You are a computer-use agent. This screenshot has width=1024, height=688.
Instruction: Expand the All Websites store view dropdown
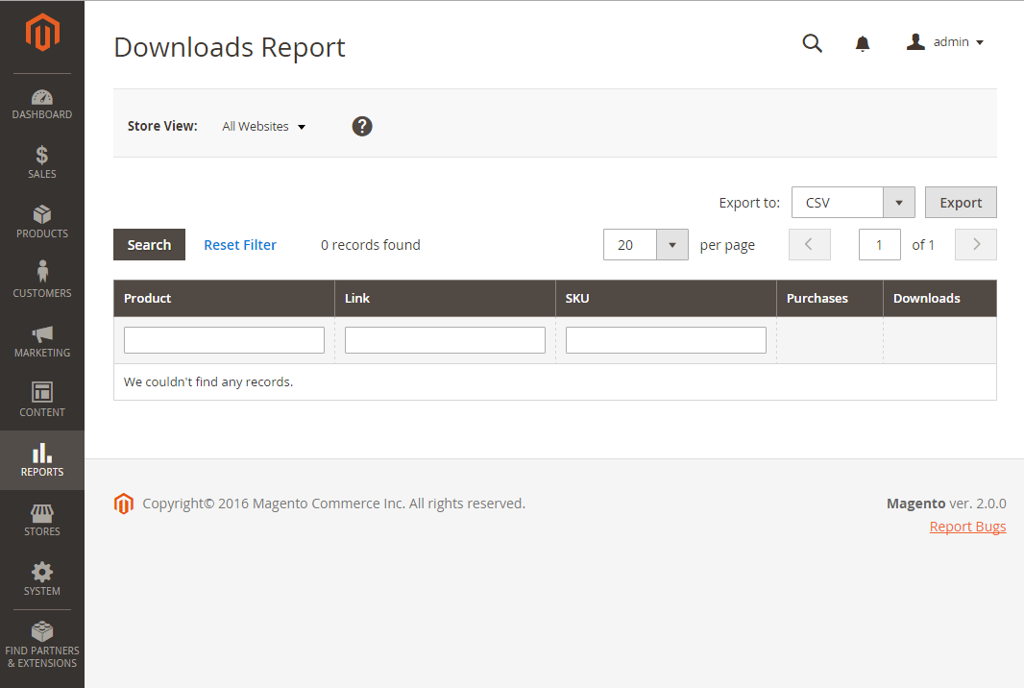click(263, 126)
